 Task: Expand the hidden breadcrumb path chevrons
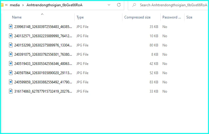tap(6, 5)
